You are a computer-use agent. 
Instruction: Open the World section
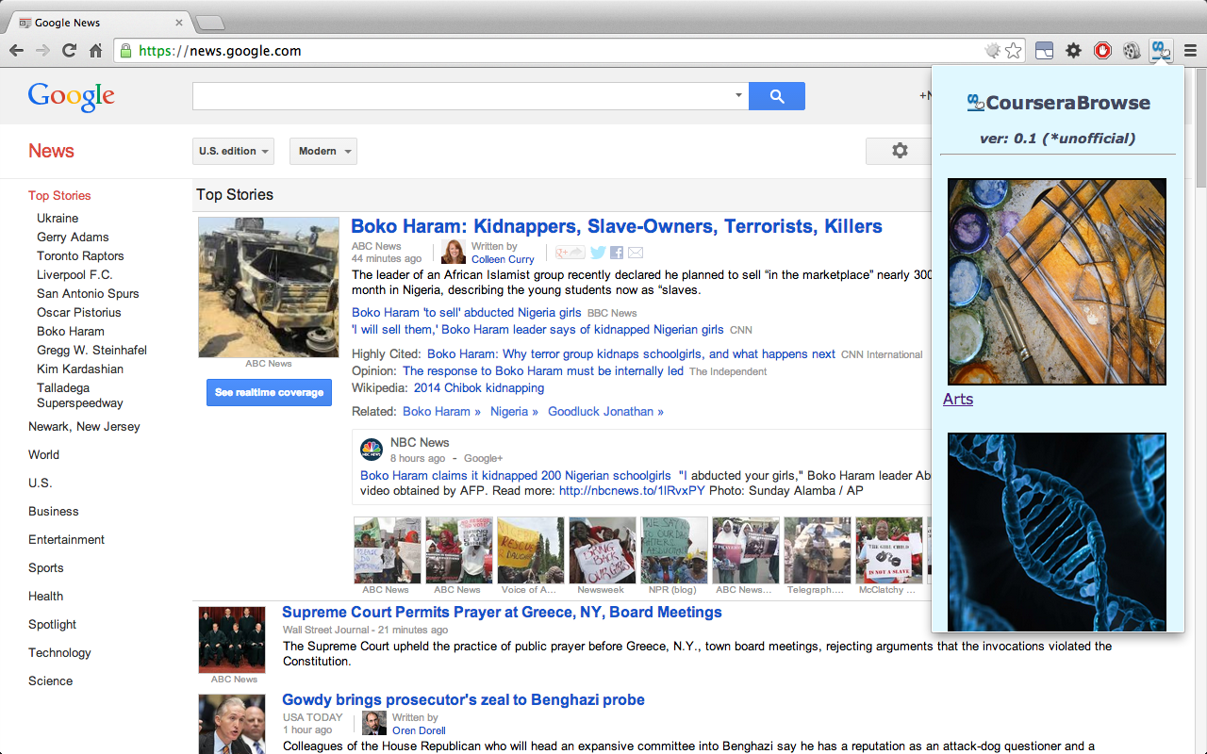(x=43, y=454)
